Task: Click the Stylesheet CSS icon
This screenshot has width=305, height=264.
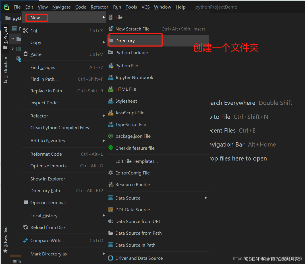Action: pos(111,101)
